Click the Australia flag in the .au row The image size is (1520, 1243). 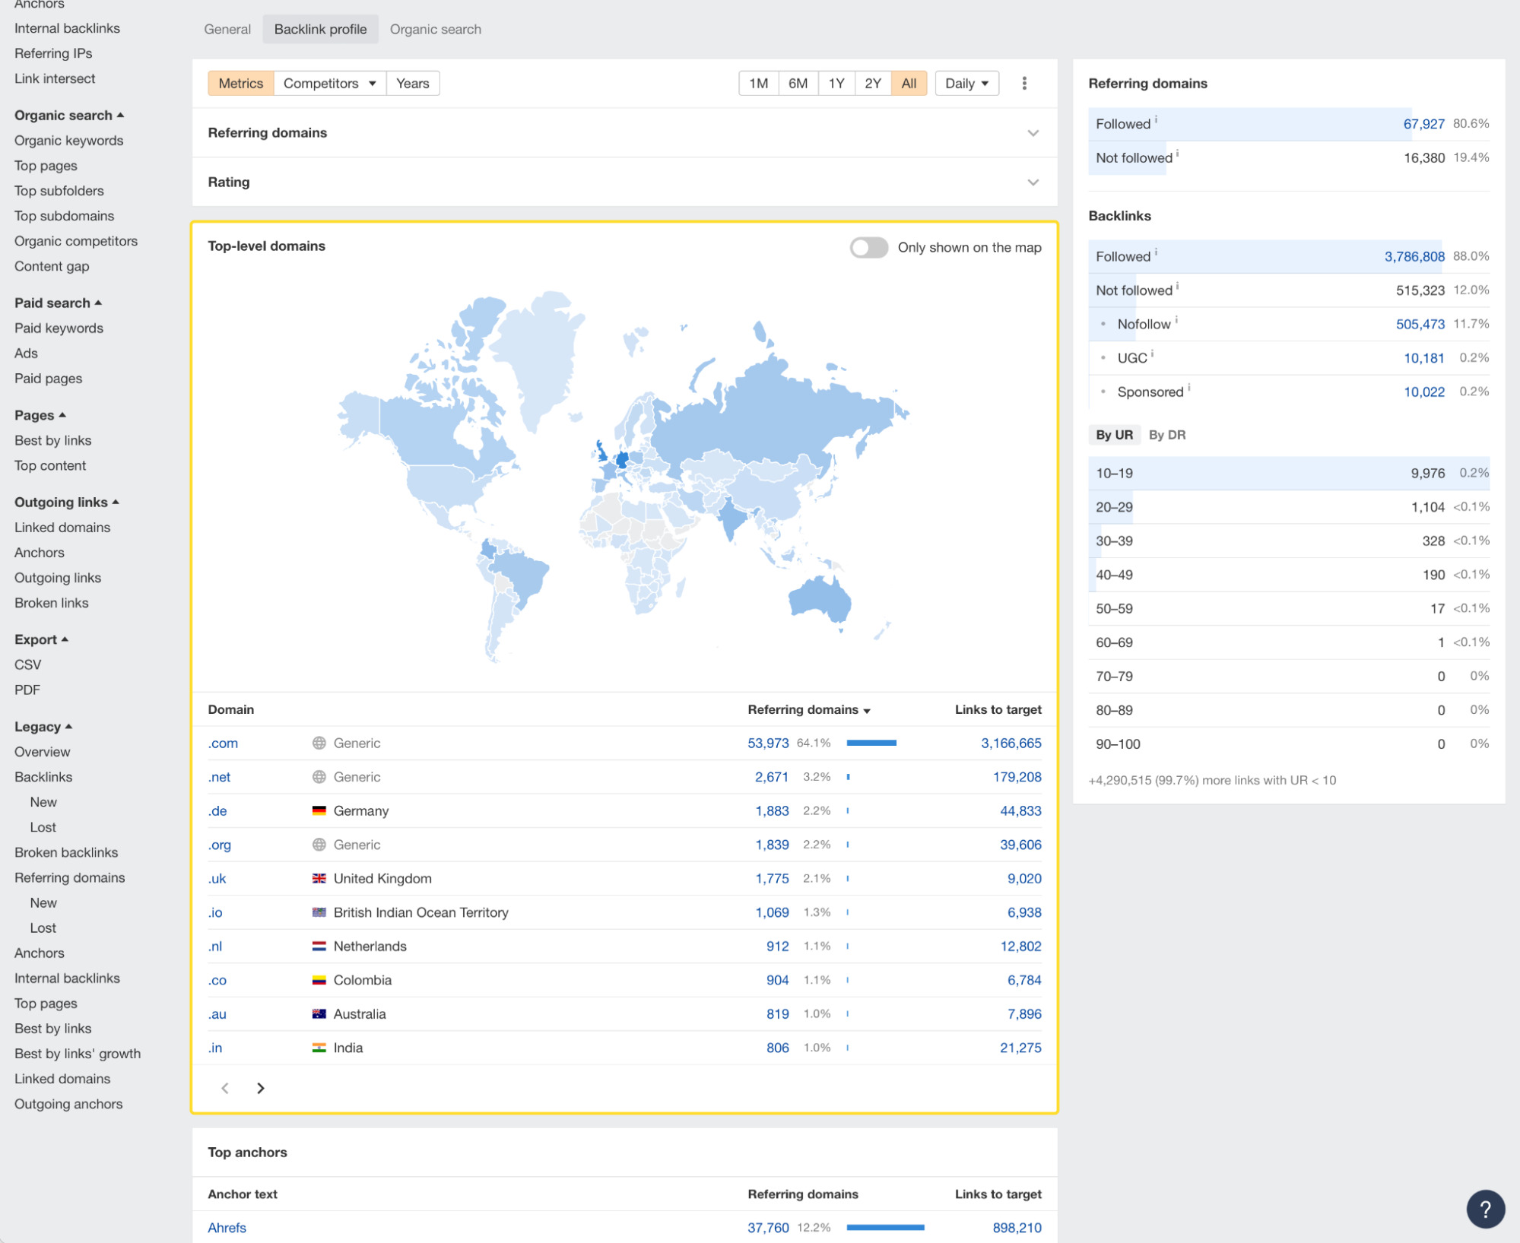coord(319,1013)
